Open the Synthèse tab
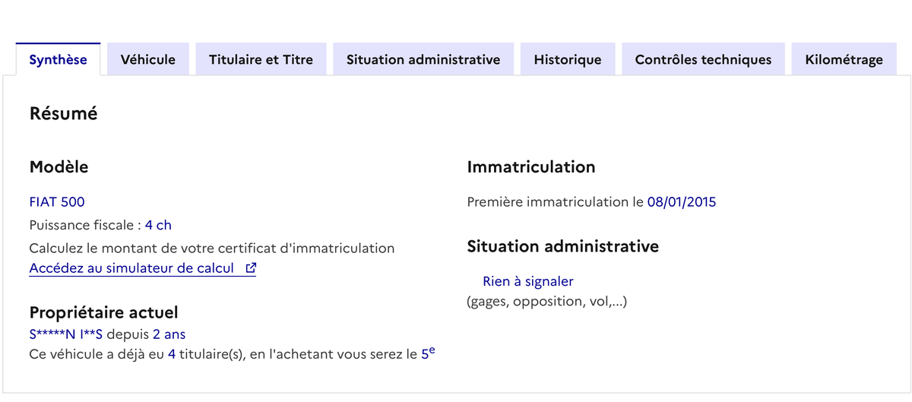The height and width of the screenshot is (402, 912). [58, 59]
